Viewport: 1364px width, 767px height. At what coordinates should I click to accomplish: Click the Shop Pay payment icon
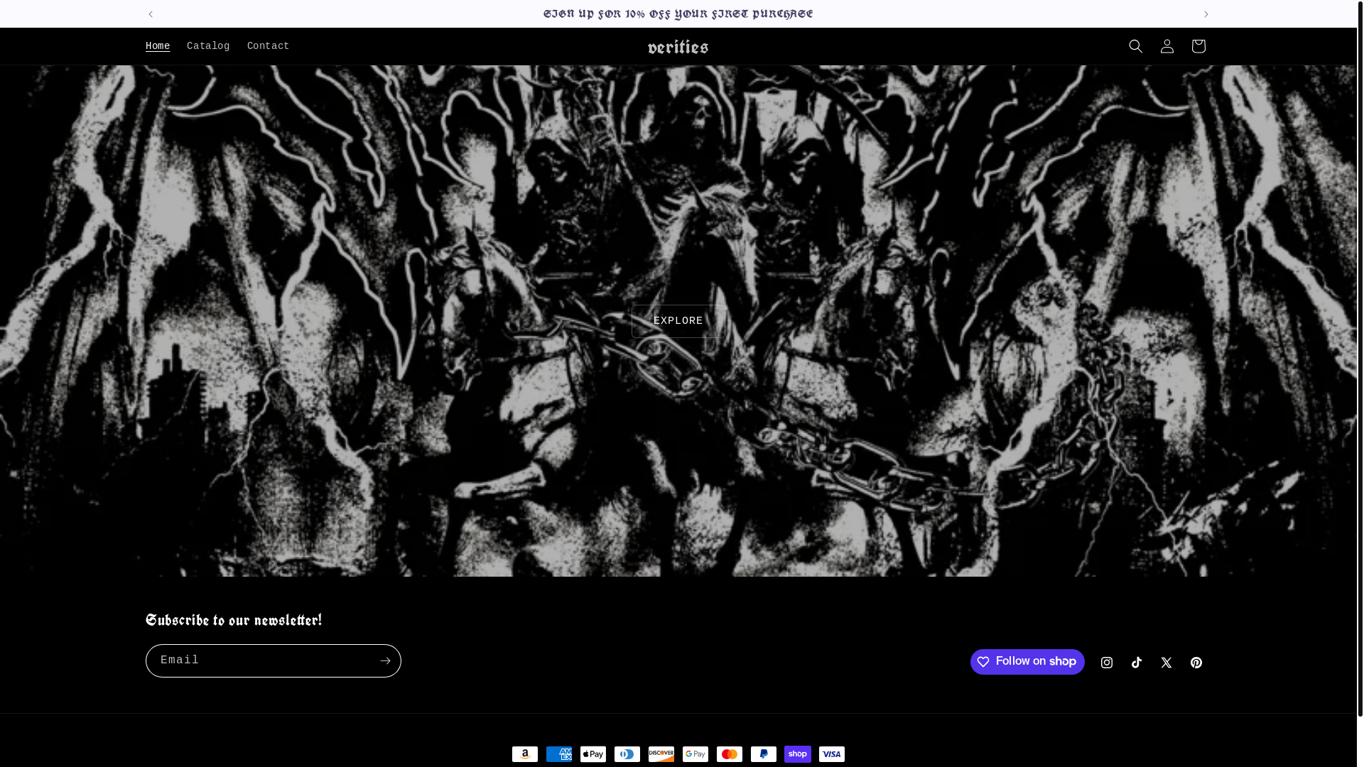[x=798, y=754]
